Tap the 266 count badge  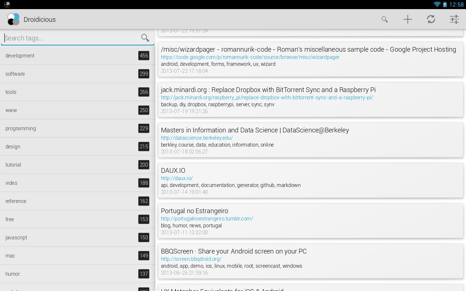144,92
